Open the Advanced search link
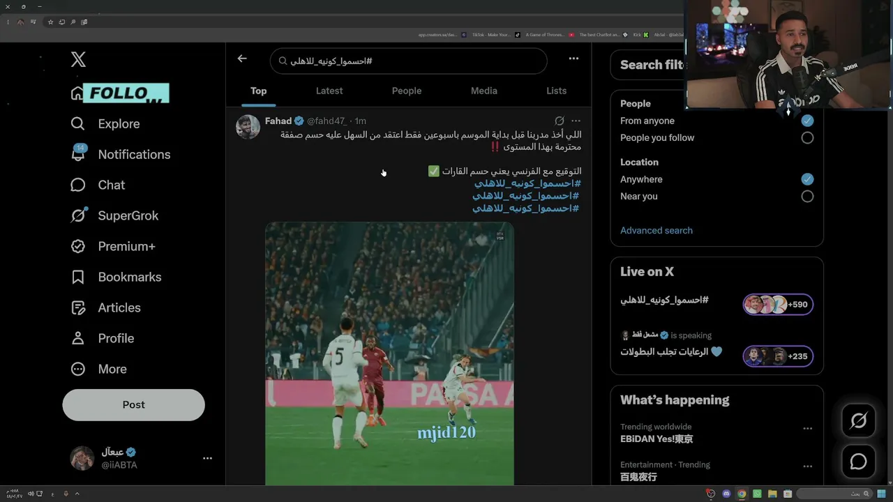893x502 pixels. tap(656, 230)
